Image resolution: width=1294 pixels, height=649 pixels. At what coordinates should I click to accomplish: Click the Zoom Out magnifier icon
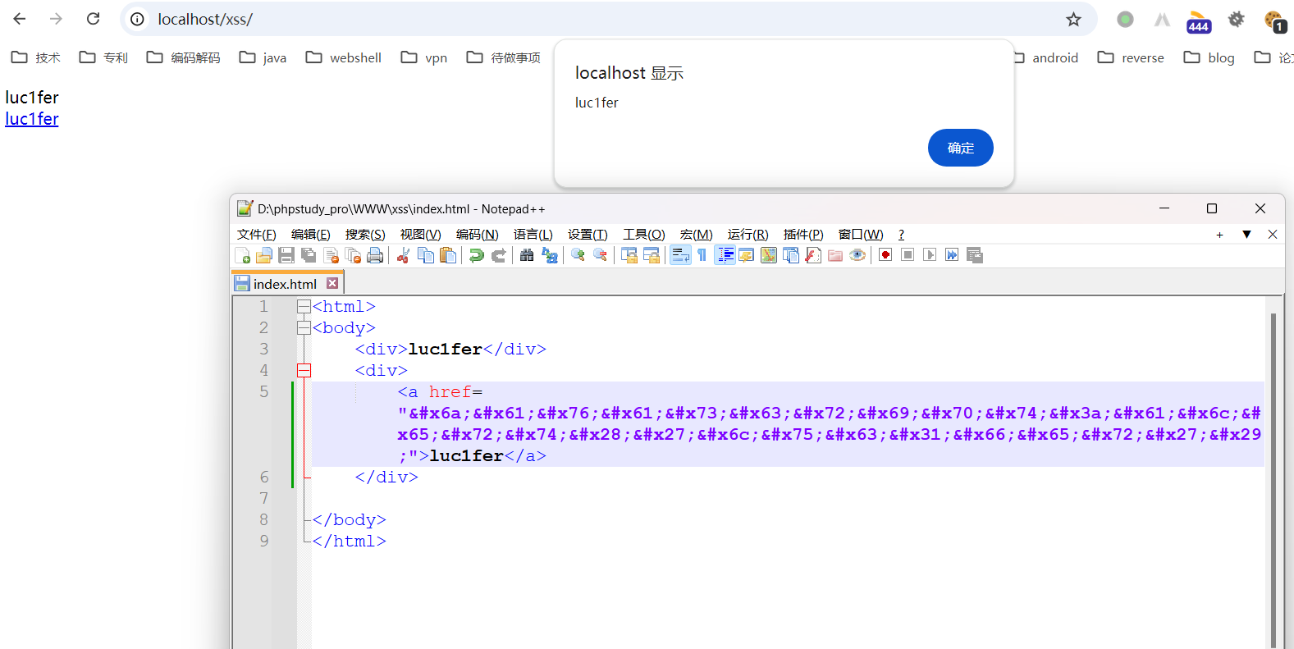click(x=600, y=255)
